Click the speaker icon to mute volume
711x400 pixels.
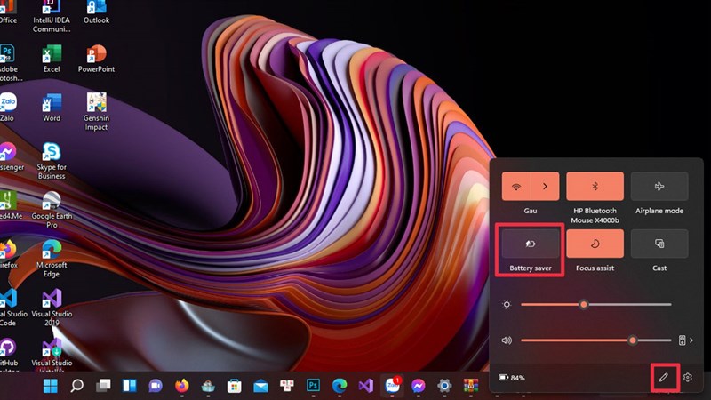pyautogui.click(x=507, y=340)
